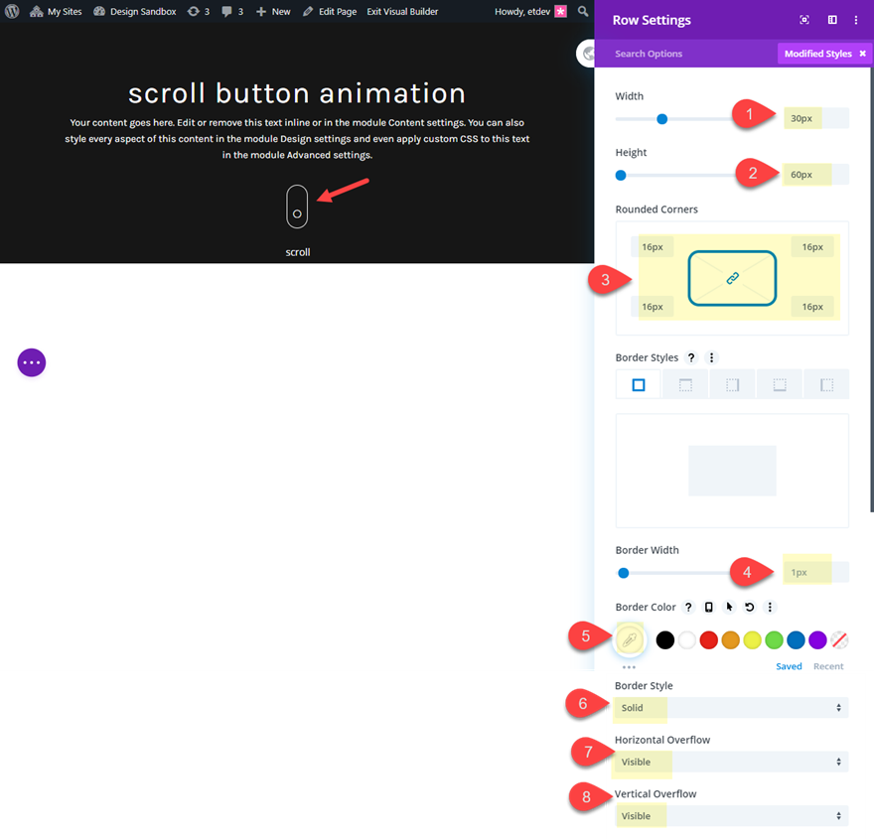Open the Row Settings layout view icon
Image resolution: width=874 pixels, height=839 pixels.
click(x=832, y=19)
